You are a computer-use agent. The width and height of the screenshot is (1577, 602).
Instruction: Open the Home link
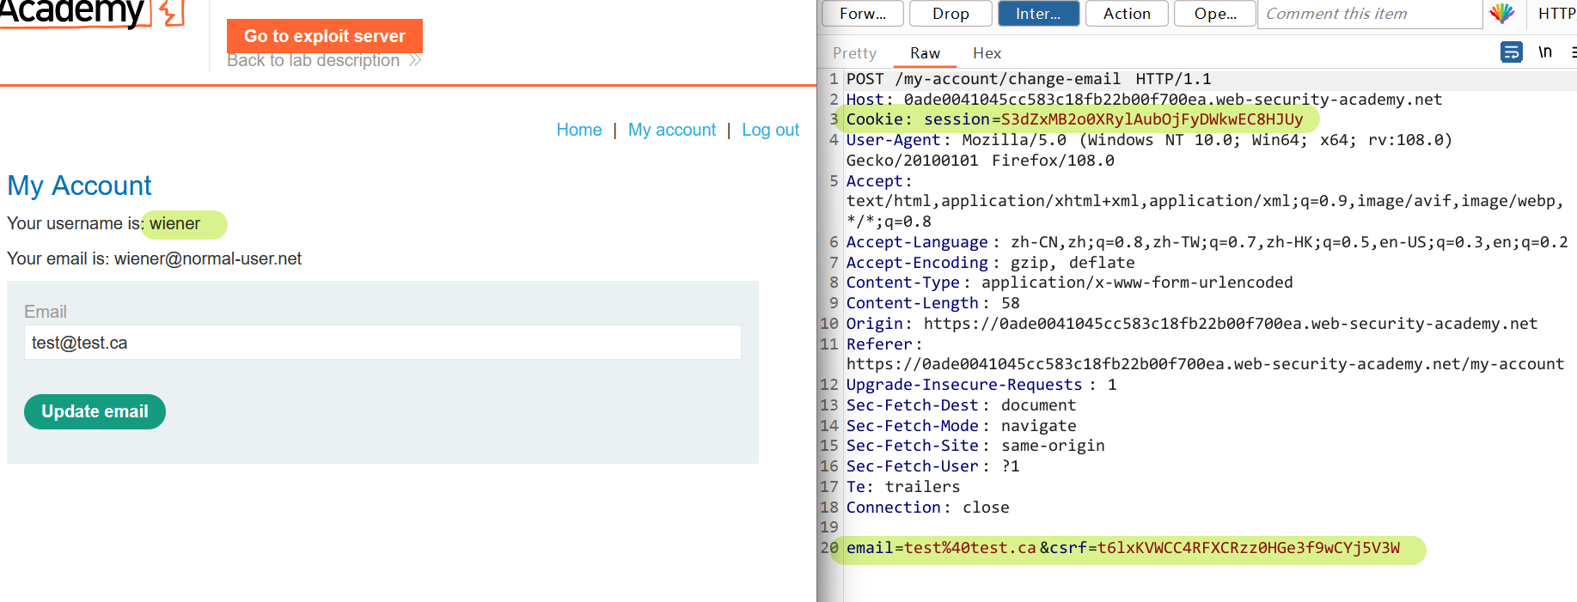tap(578, 130)
